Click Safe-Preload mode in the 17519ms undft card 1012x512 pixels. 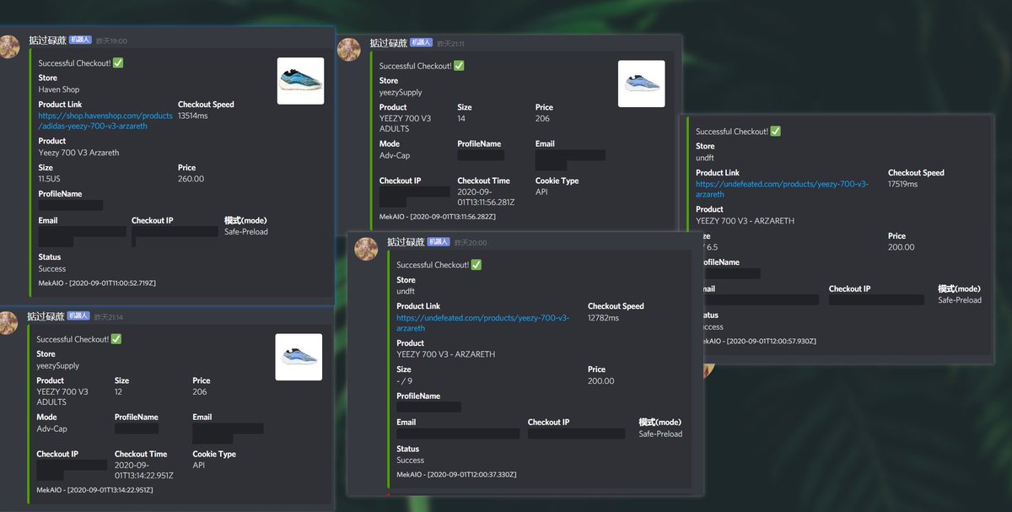(x=960, y=300)
